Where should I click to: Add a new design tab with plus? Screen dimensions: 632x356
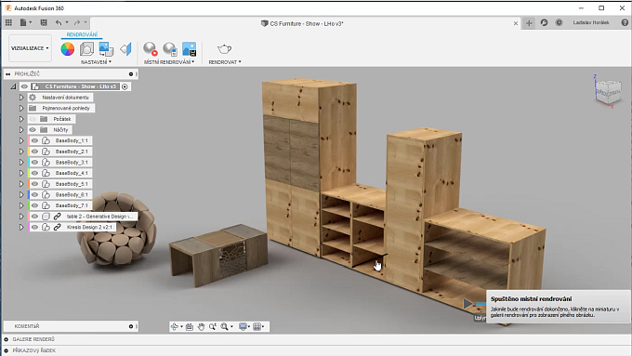click(529, 23)
